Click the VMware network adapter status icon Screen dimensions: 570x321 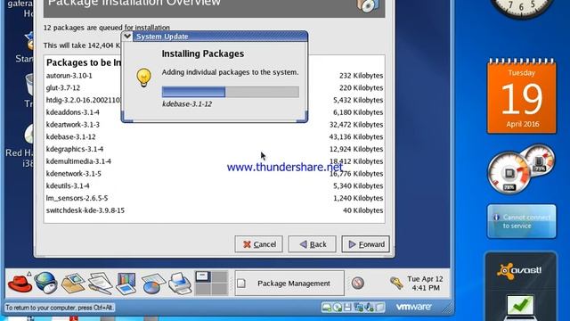tap(358, 308)
